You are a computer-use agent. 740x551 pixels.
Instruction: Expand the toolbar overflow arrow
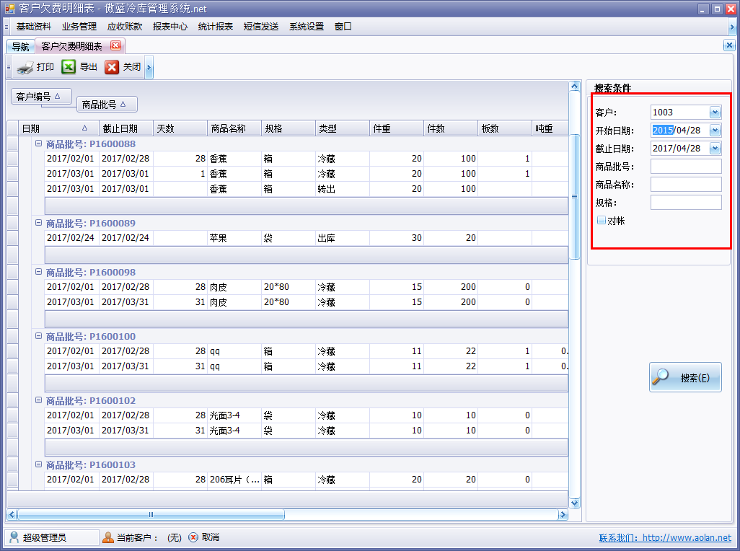tap(149, 68)
